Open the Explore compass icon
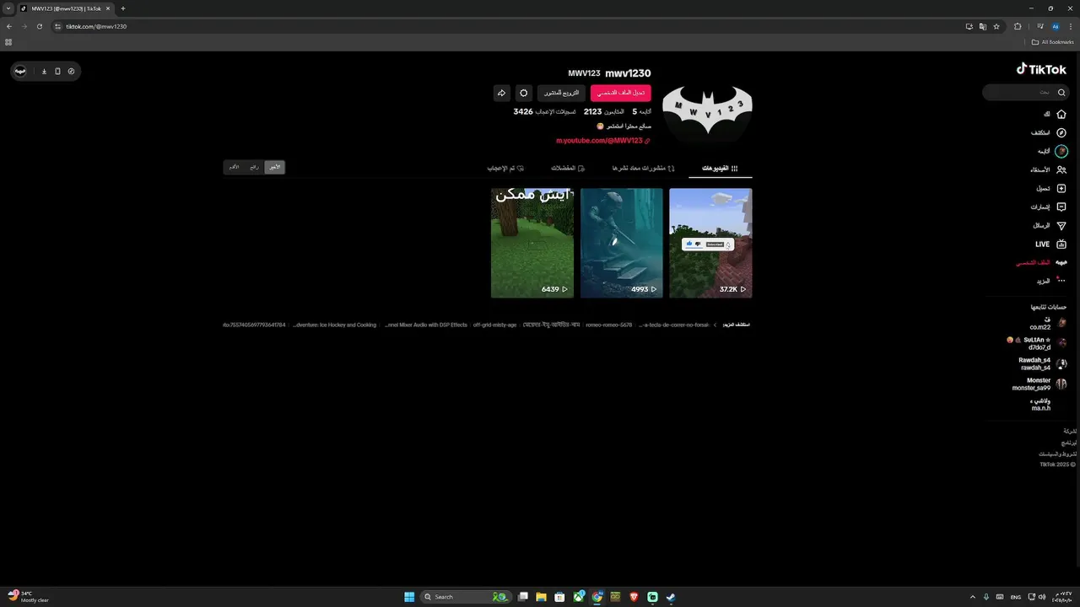 point(1061,132)
